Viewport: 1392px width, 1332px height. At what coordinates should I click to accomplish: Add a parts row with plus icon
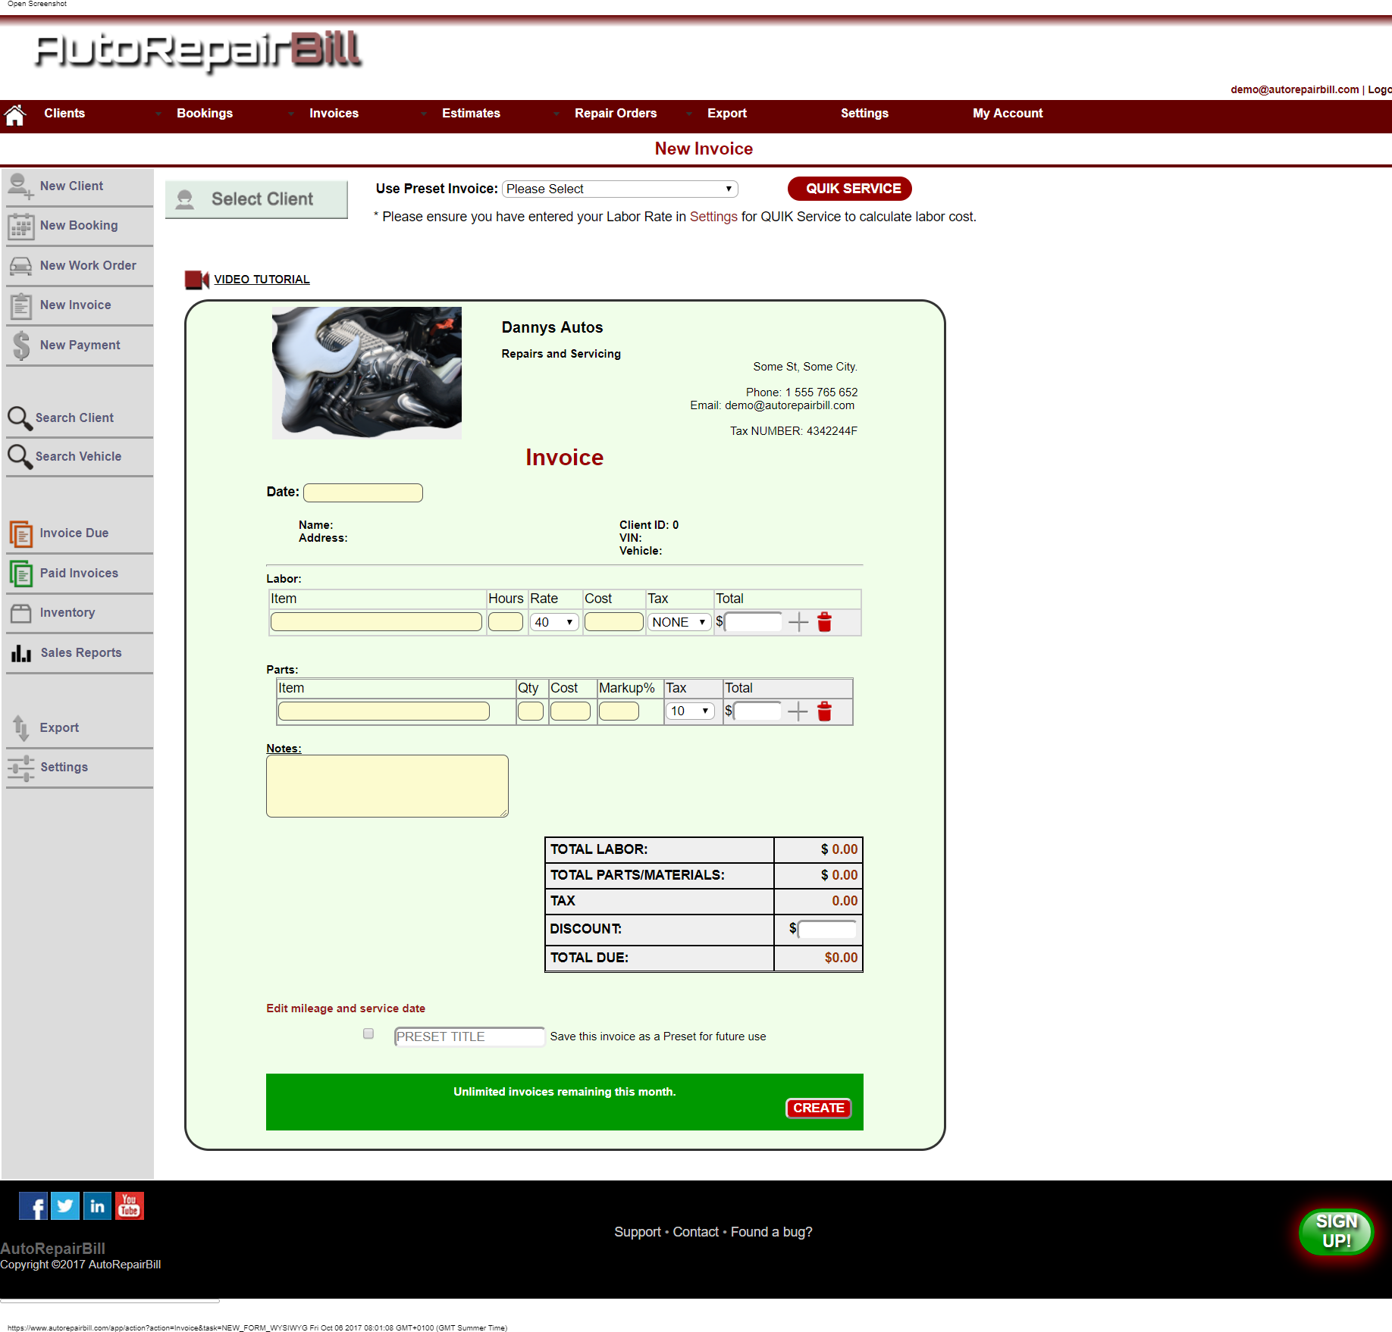(798, 711)
